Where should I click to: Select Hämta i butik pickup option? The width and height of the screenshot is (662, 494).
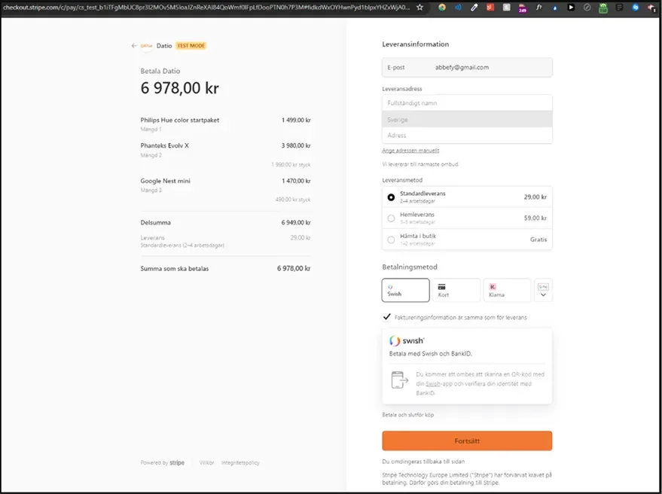[391, 239]
